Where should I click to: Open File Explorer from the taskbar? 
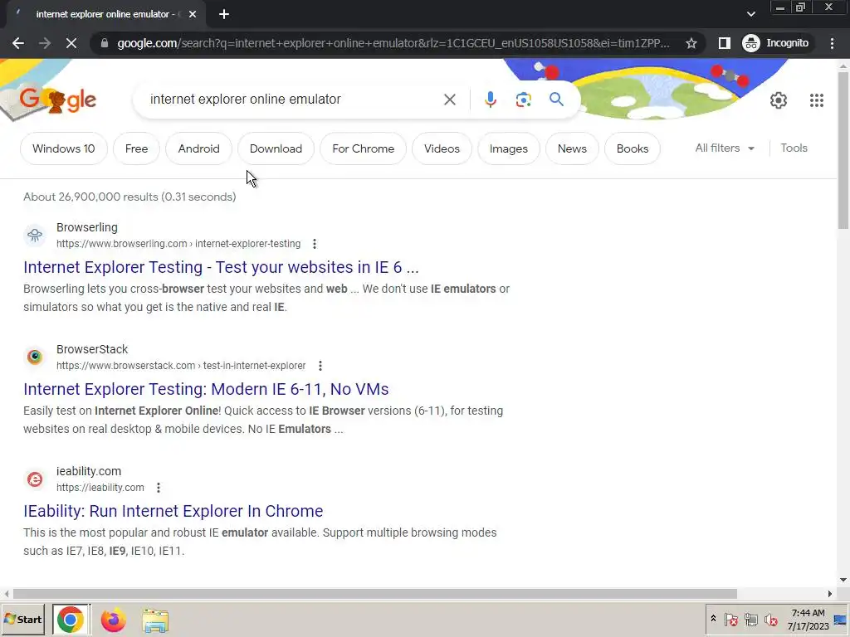pyautogui.click(x=155, y=620)
